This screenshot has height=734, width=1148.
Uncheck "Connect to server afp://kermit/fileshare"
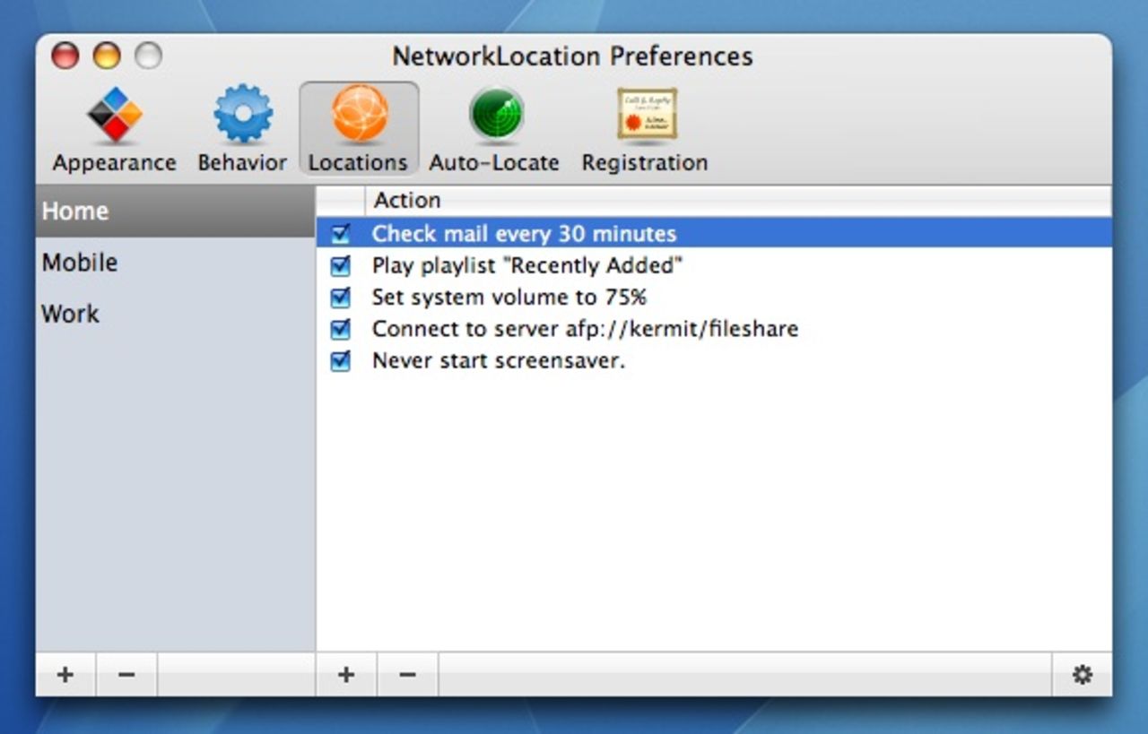point(341,329)
